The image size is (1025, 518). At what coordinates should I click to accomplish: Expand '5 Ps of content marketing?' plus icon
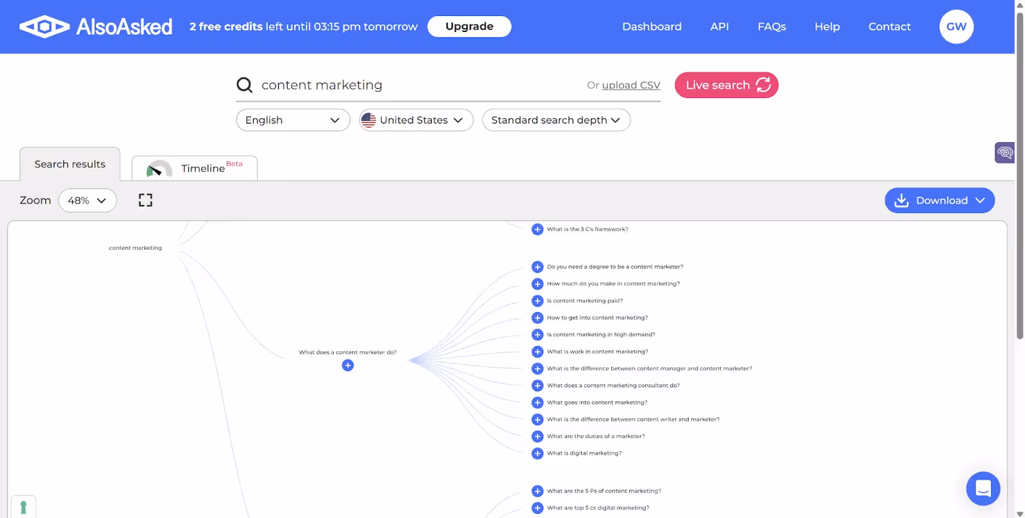pyautogui.click(x=537, y=491)
